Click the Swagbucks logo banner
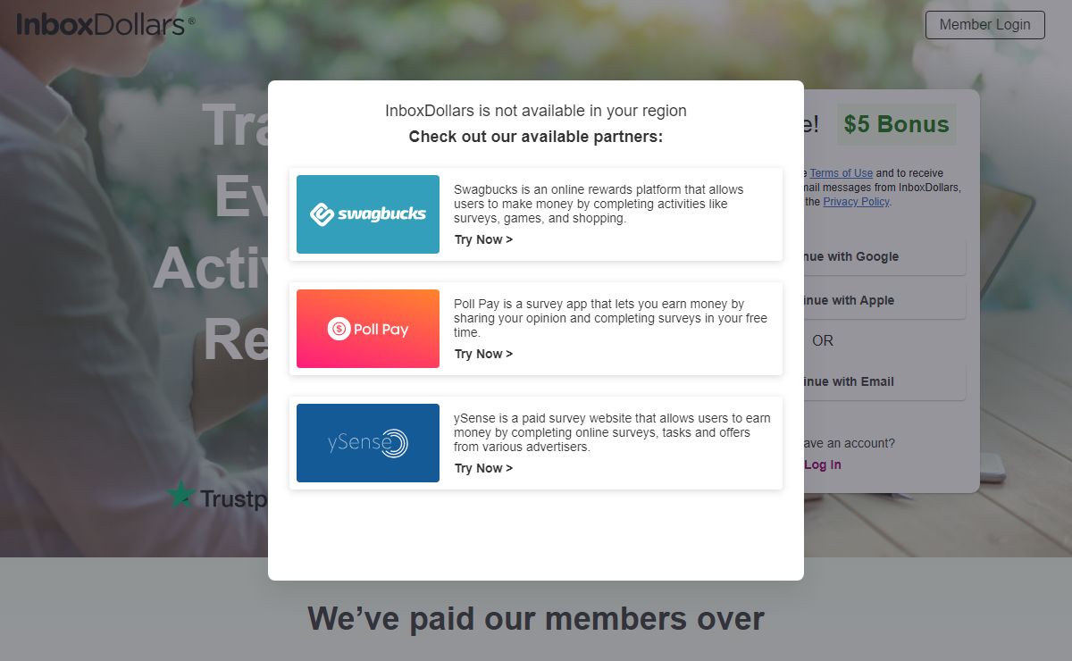 tap(368, 214)
